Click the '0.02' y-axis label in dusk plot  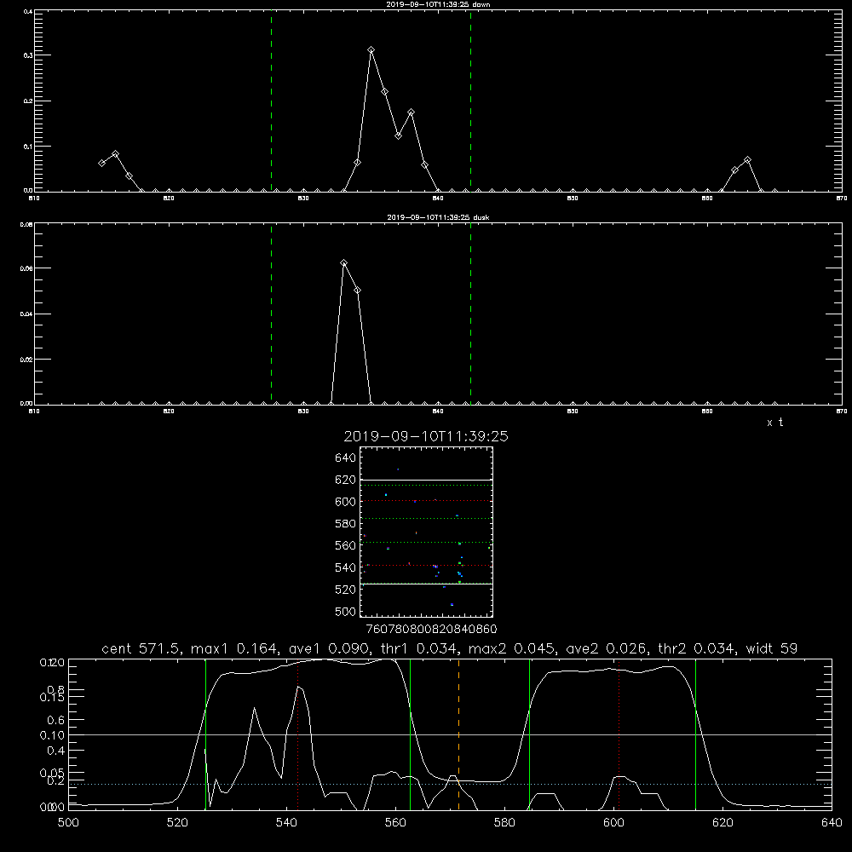[26, 360]
